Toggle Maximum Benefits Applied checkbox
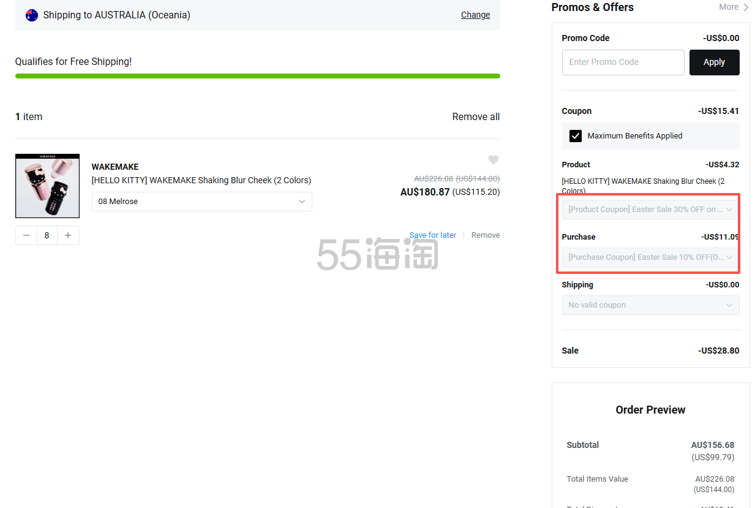The height and width of the screenshot is (508, 755). tap(576, 136)
